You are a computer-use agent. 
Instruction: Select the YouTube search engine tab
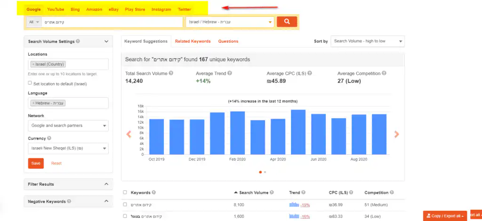56,9
